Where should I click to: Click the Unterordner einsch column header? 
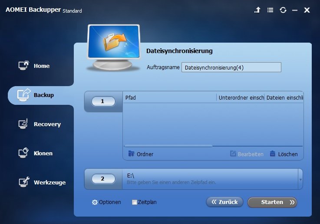pyautogui.click(x=241, y=98)
